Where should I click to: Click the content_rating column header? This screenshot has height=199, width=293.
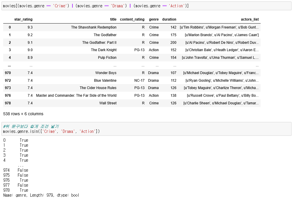point(132,19)
